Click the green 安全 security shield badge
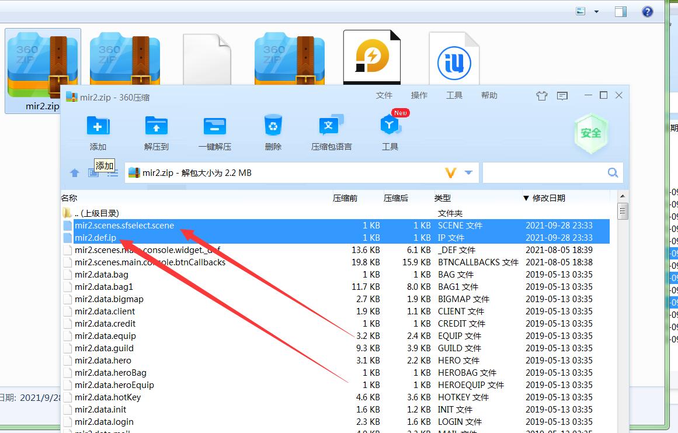 pos(591,133)
